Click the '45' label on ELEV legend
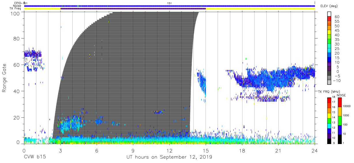This screenshot has width=354, height=163. (337, 30)
